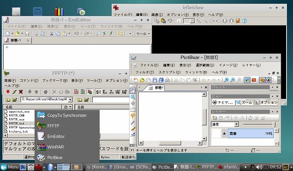
Task: Click PictBear's zoom in toolbar icon
Action: click(x=226, y=80)
